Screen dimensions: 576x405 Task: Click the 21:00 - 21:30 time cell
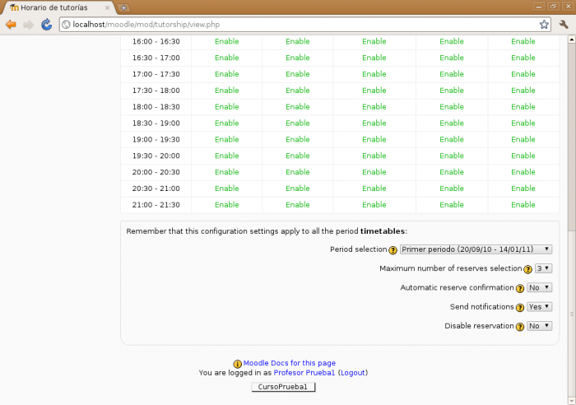click(156, 205)
